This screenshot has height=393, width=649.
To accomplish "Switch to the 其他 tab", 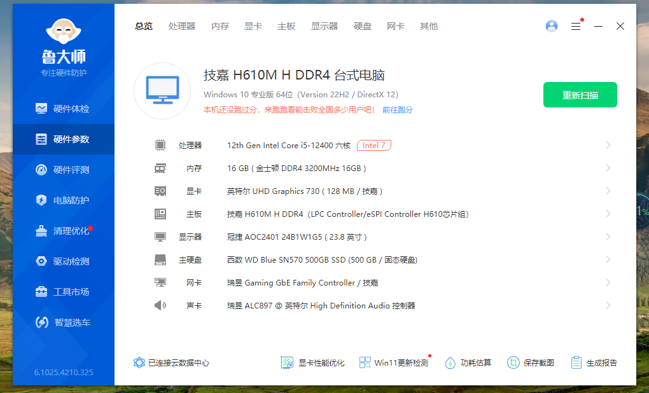I will point(429,27).
